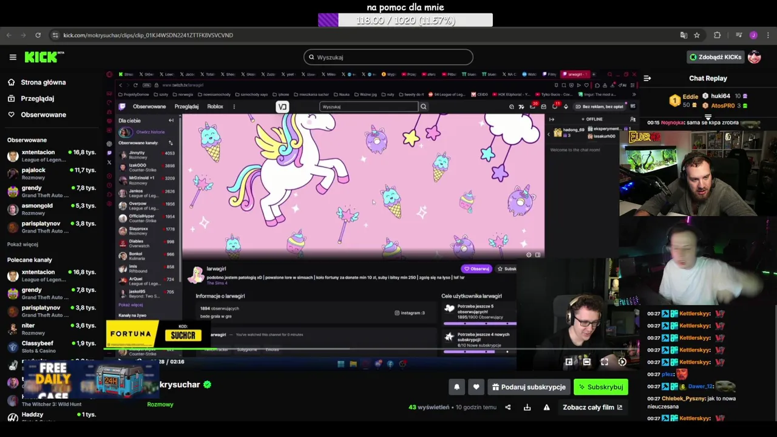Click the browser back arrow
This screenshot has height=437, width=777.
click(9, 35)
